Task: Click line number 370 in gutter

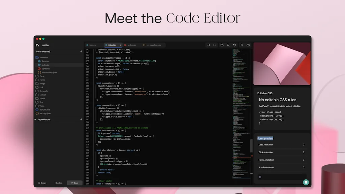Action: pos(88,128)
